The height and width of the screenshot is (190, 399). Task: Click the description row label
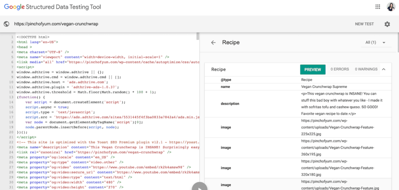[230, 104]
